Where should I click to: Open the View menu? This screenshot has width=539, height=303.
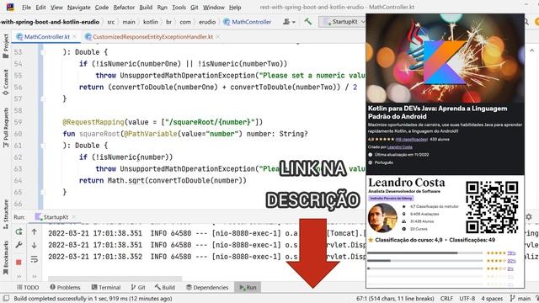[x=56, y=8]
